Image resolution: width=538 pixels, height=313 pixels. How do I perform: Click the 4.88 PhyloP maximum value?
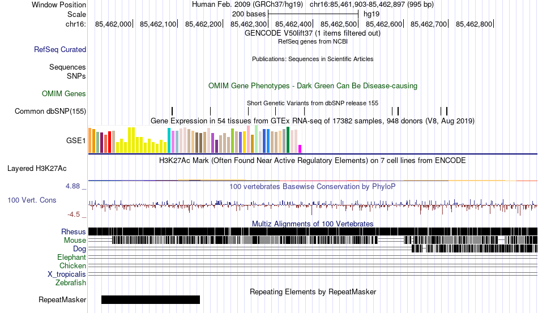tap(72, 186)
